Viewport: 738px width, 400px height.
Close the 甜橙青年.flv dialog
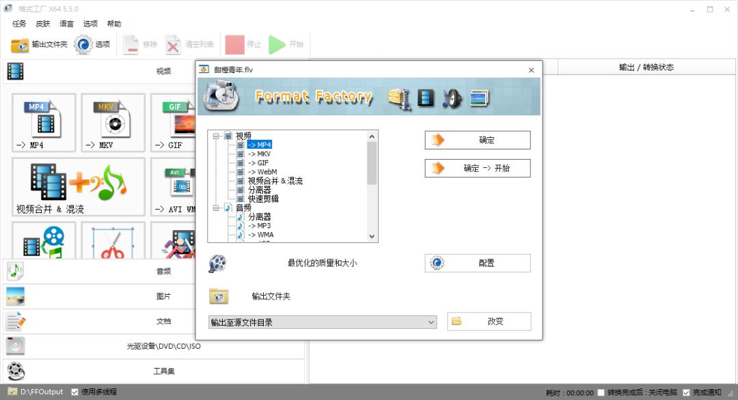(x=532, y=70)
